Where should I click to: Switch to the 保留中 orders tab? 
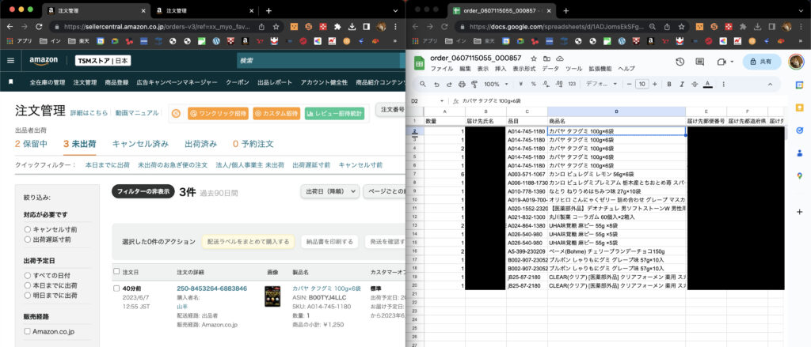coord(31,144)
